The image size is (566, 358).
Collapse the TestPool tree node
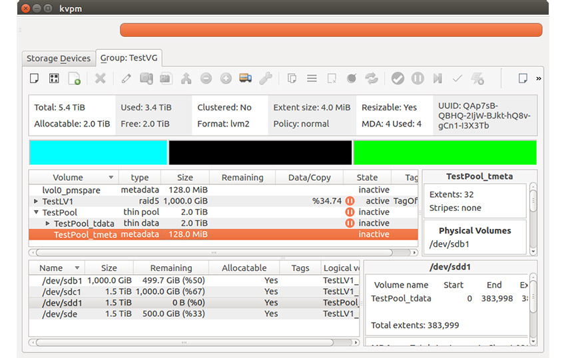click(x=36, y=212)
